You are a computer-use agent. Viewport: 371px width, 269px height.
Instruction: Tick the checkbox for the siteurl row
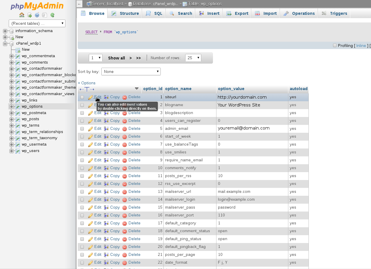[82, 97]
